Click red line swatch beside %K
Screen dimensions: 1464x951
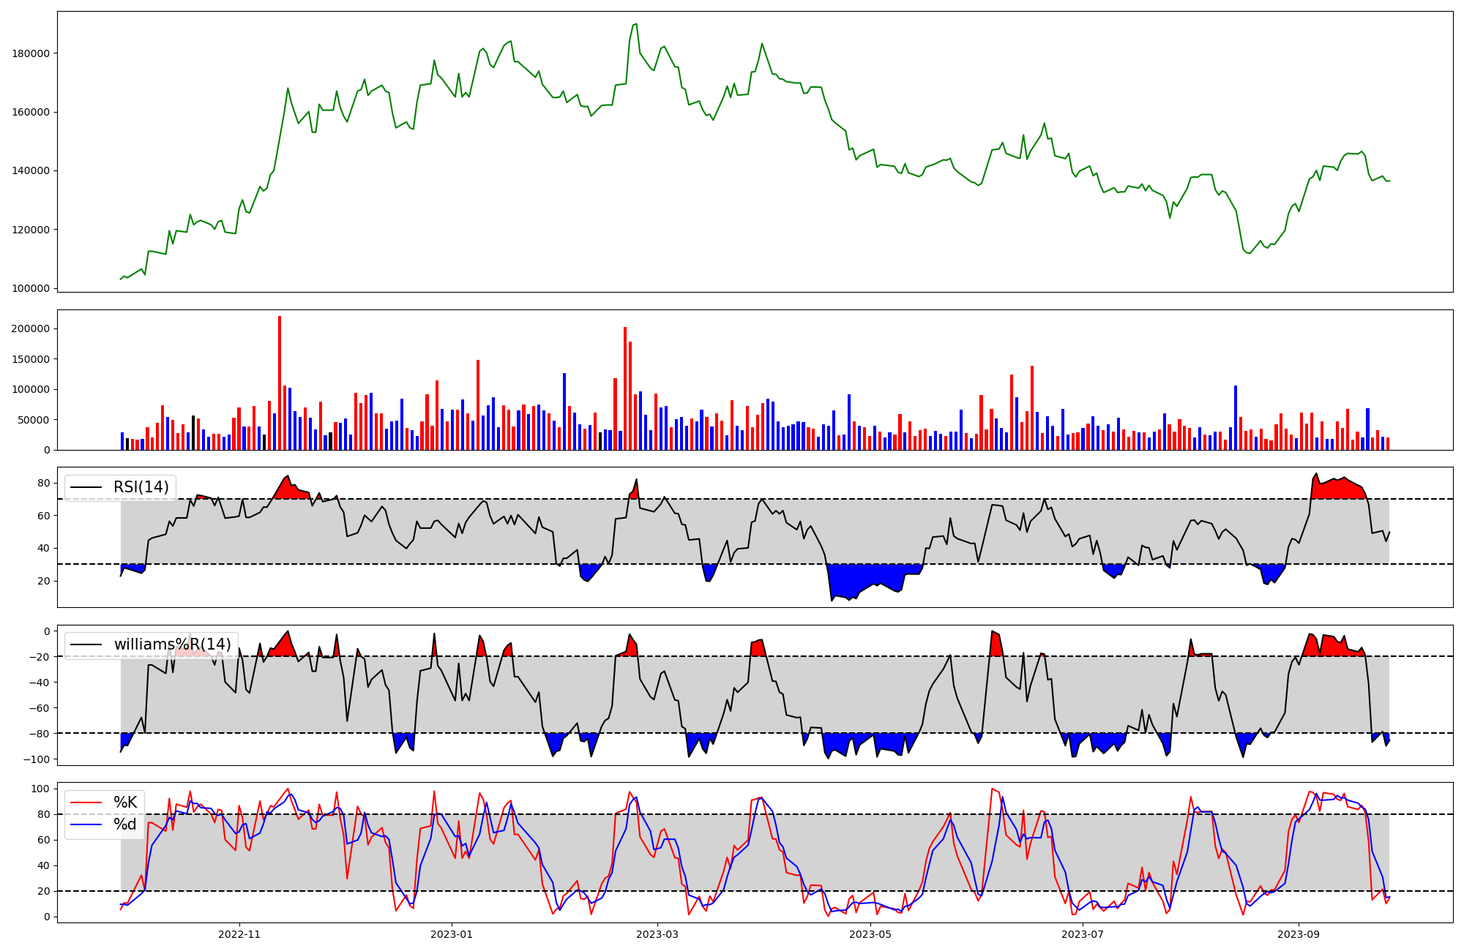pos(85,802)
